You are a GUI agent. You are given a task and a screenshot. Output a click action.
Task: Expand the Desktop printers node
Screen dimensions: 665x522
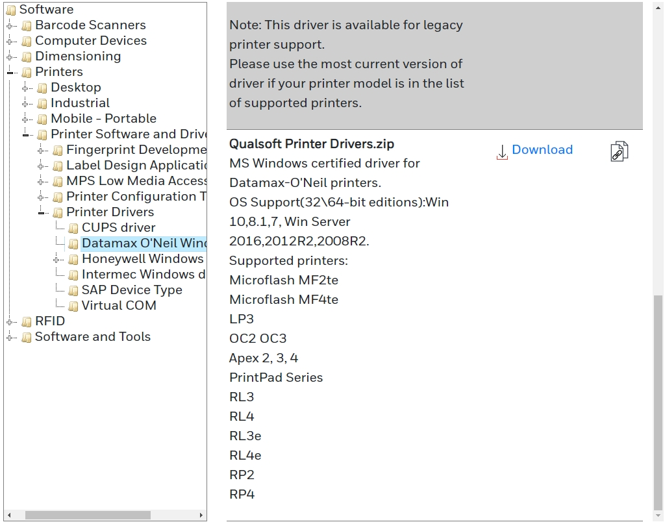point(25,88)
